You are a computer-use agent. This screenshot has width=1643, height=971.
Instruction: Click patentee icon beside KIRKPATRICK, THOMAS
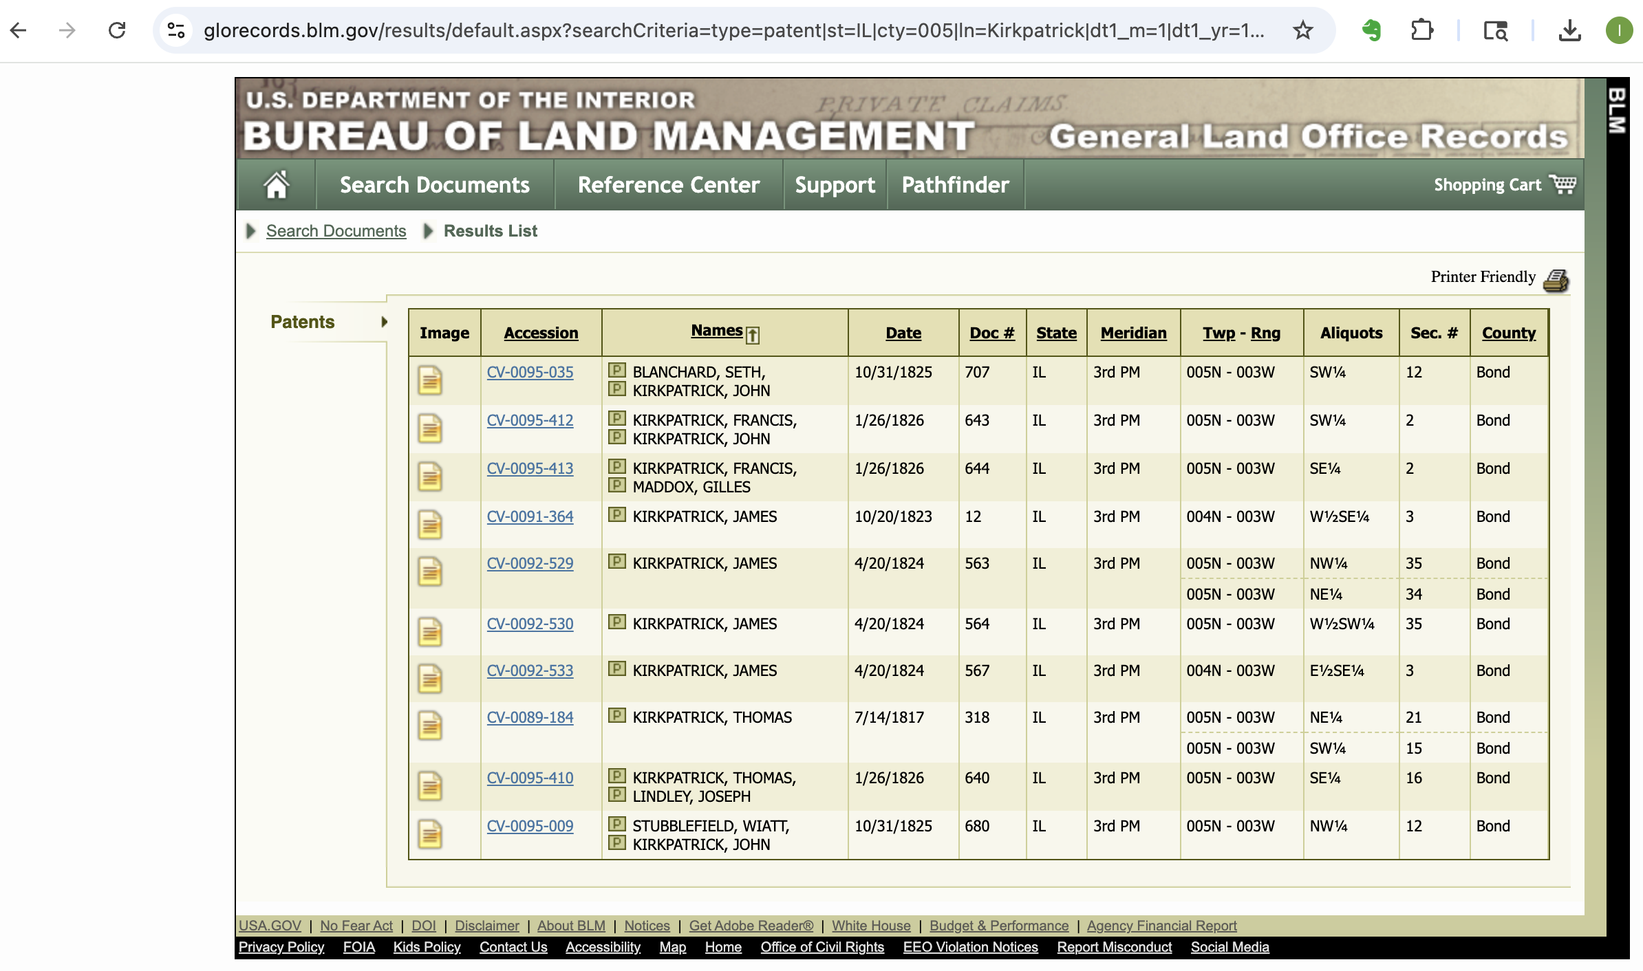(617, 716)
